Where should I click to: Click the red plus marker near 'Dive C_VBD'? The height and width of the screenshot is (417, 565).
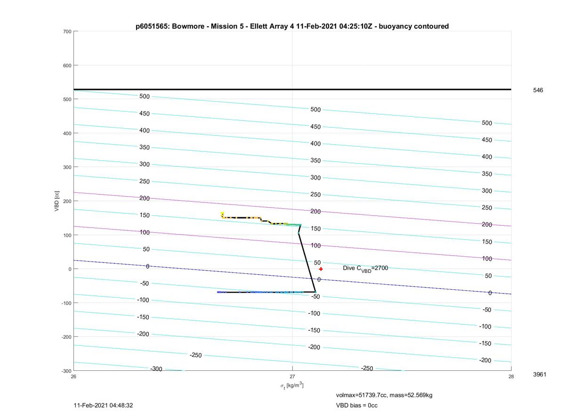point(321,269)
